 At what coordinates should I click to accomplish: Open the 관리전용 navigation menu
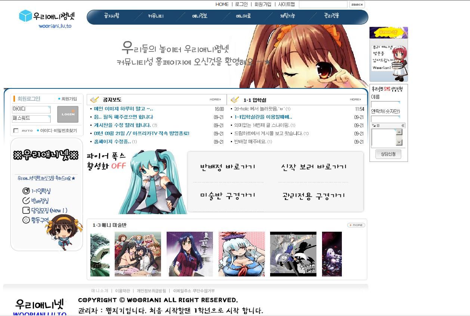coord(331,16)
